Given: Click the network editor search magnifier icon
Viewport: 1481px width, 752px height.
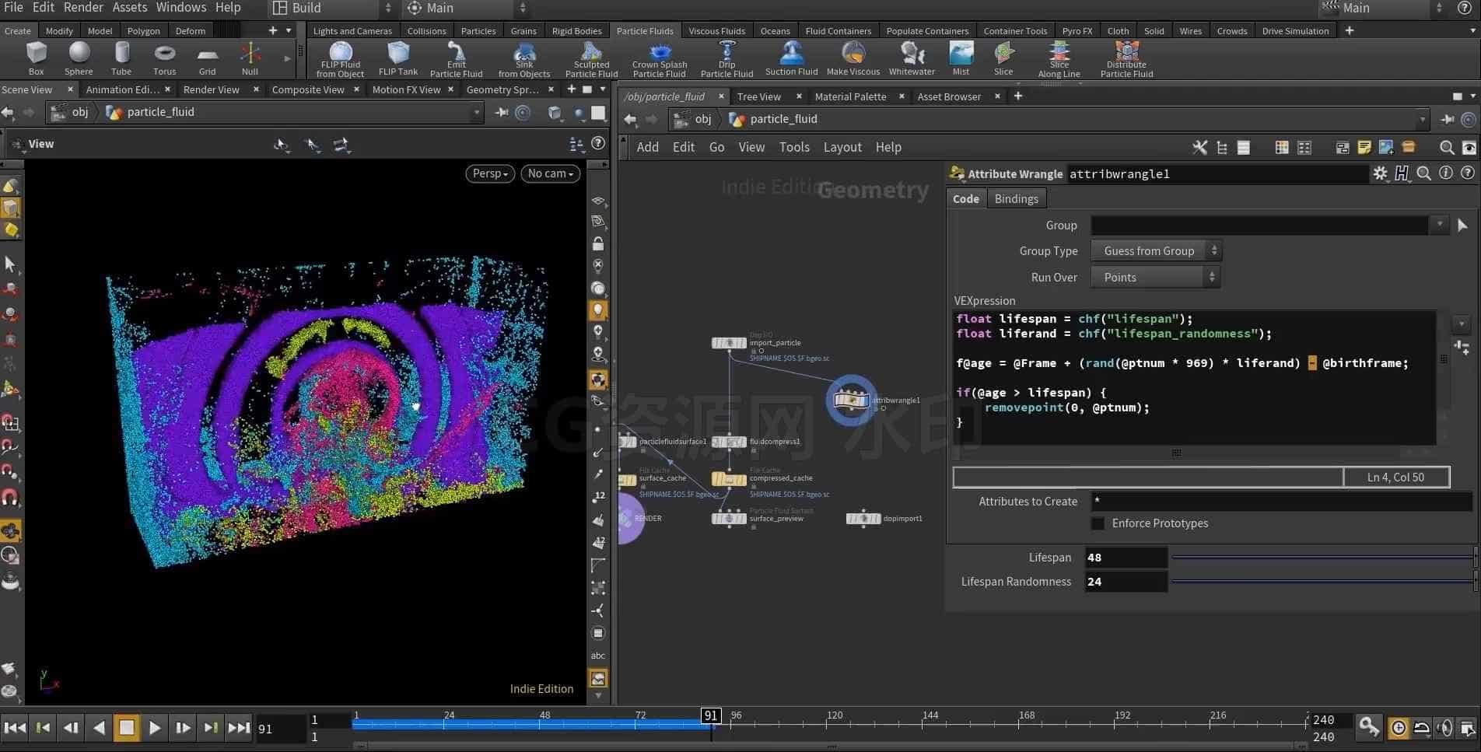Looking at the screenshot, I should 1446,147.
